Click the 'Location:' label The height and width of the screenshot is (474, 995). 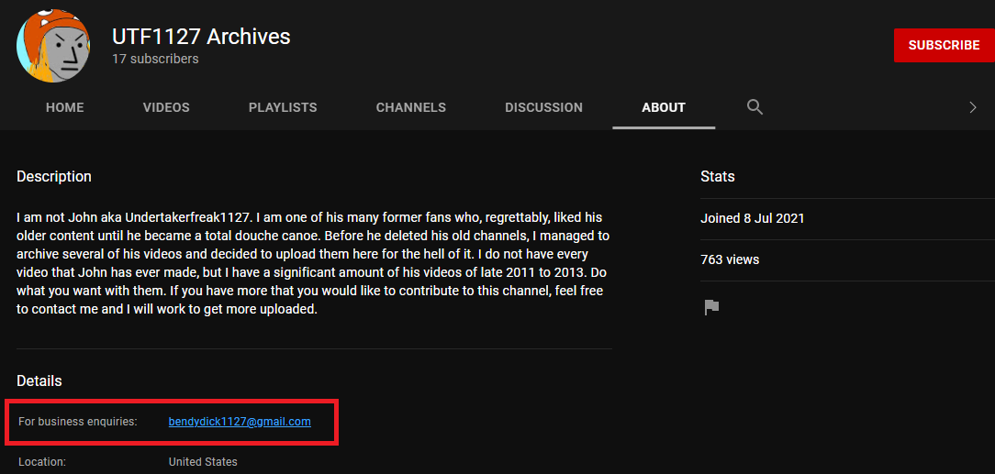click(x=42, y=462)
